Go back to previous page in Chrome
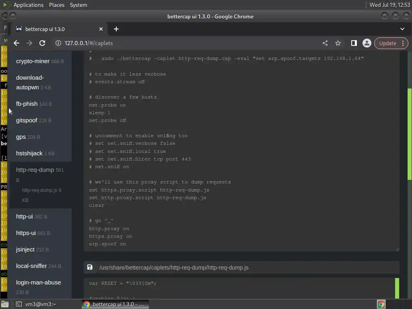The width and height of the screenshot is (412, 309). point(16,43)
